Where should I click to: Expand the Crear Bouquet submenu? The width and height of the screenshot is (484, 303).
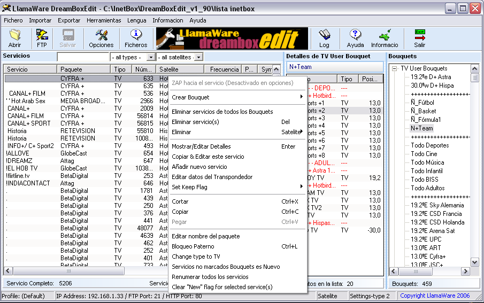tap(238, 97)
